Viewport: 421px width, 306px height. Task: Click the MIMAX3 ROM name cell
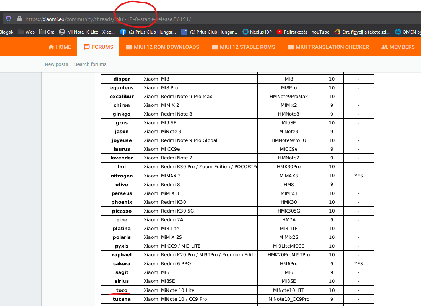pyautogui.click(x=289, y=176)
